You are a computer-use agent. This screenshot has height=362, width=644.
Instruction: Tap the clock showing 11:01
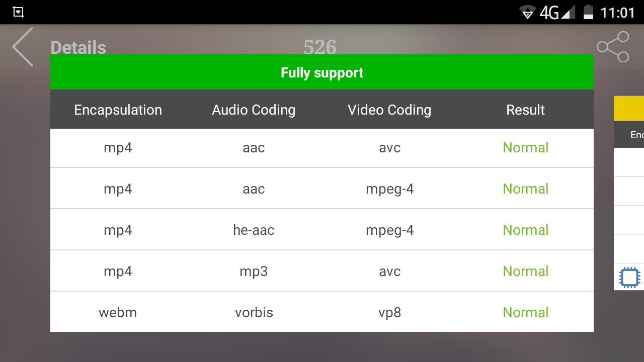[618, 12]
